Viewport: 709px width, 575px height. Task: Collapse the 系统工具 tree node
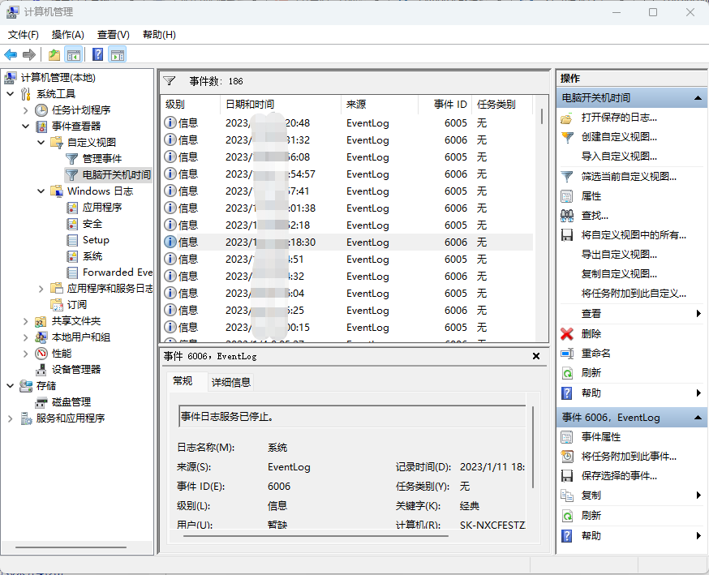pos(11,94)
